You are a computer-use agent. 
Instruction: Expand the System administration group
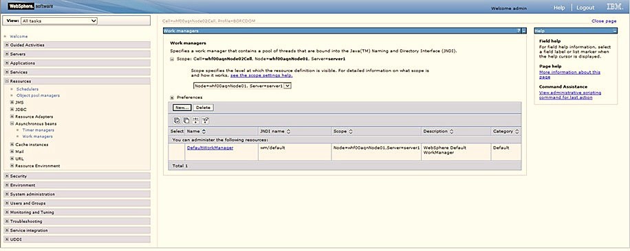7,194
